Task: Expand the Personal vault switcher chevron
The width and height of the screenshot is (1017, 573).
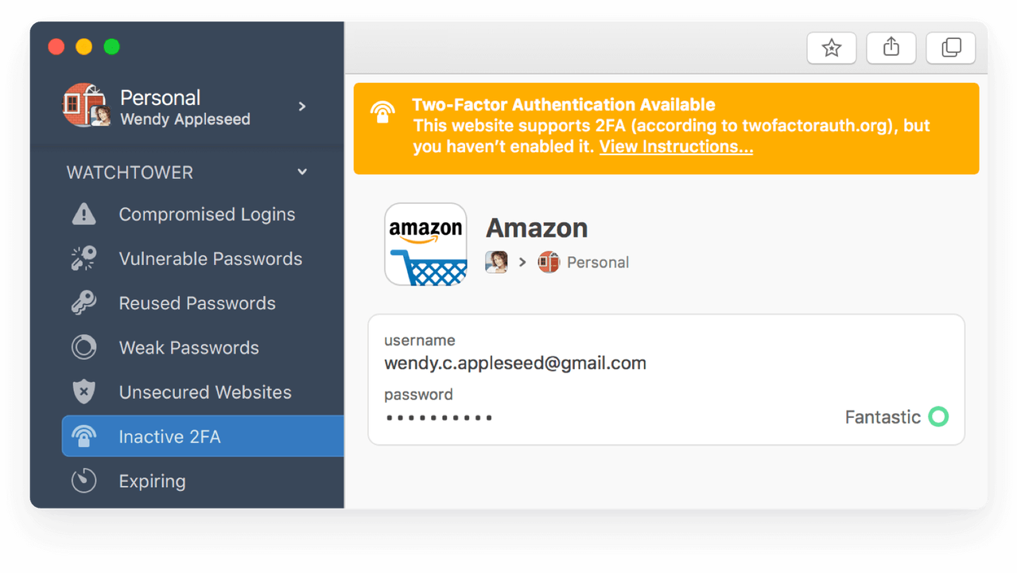Action: click(302, 106)
